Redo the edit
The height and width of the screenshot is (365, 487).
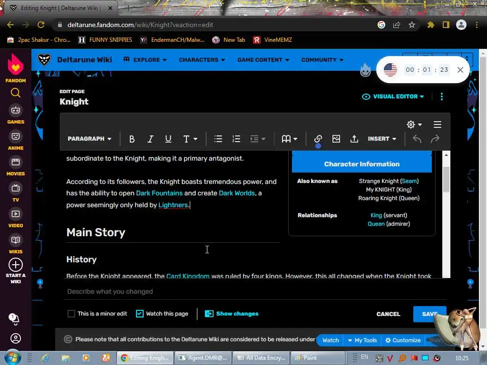click(x=435, y=139)
